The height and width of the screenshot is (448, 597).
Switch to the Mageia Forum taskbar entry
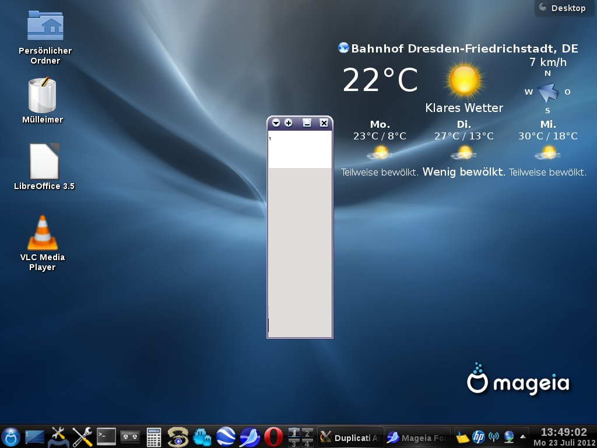417,437
